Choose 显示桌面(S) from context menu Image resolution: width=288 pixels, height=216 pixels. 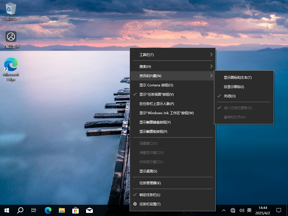[x=173, y=171]
